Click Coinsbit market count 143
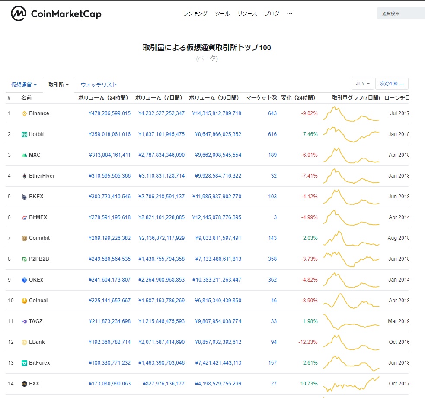This screenshot has height=398, width=425. point(272,238)
